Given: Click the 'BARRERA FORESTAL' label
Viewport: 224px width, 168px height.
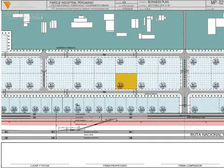Looking at the screenshot, I should (66, 48).
